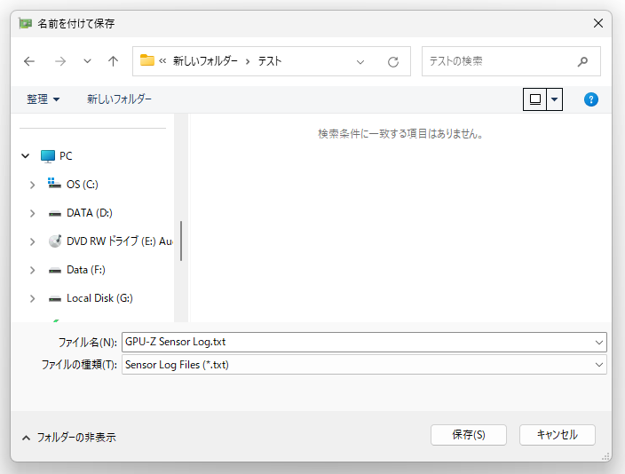The width and height of the screenshot is (625, 474).
Task: Click the キャンセル button
Action: click(558, 435)
